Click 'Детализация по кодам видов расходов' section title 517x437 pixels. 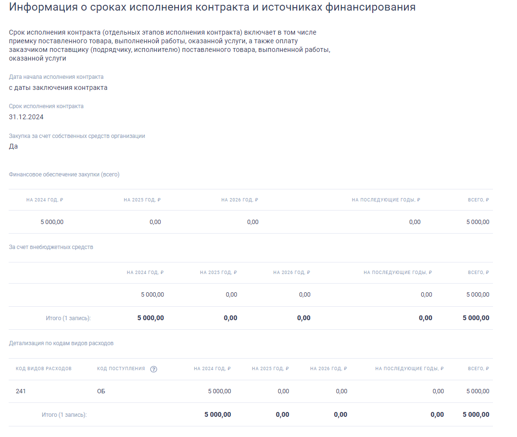pos(61,343)
